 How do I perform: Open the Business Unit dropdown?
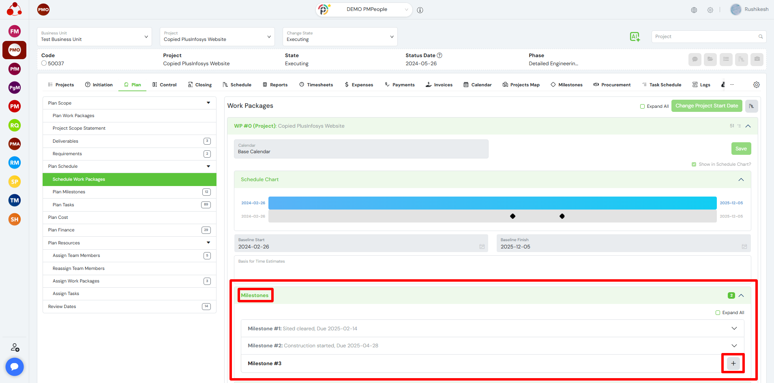(x=94, y=37)
